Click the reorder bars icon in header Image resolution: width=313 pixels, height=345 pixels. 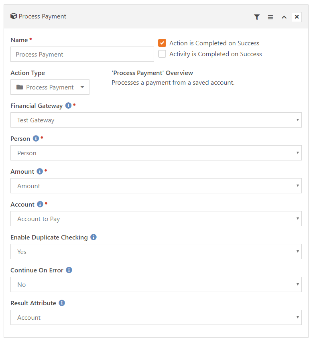[270, 17]
